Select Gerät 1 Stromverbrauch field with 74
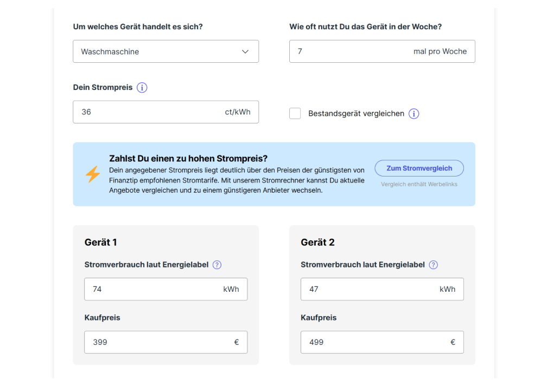Image resolution: width=547 pixels, height=386 pixels. pyautogui.click(x=166, y=289)
